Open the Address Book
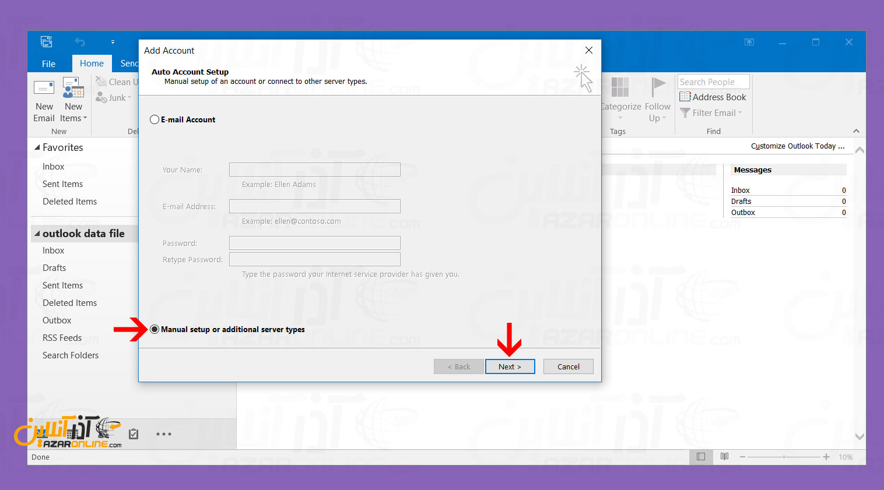The width and height of the screenshot is (884, 490). (713, 97)
